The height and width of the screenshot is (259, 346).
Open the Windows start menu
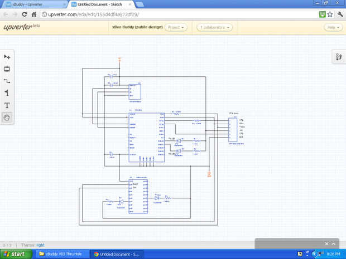tap(16, 254)
